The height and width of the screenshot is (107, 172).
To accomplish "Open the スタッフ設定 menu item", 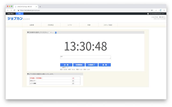I will click(108, 25).
